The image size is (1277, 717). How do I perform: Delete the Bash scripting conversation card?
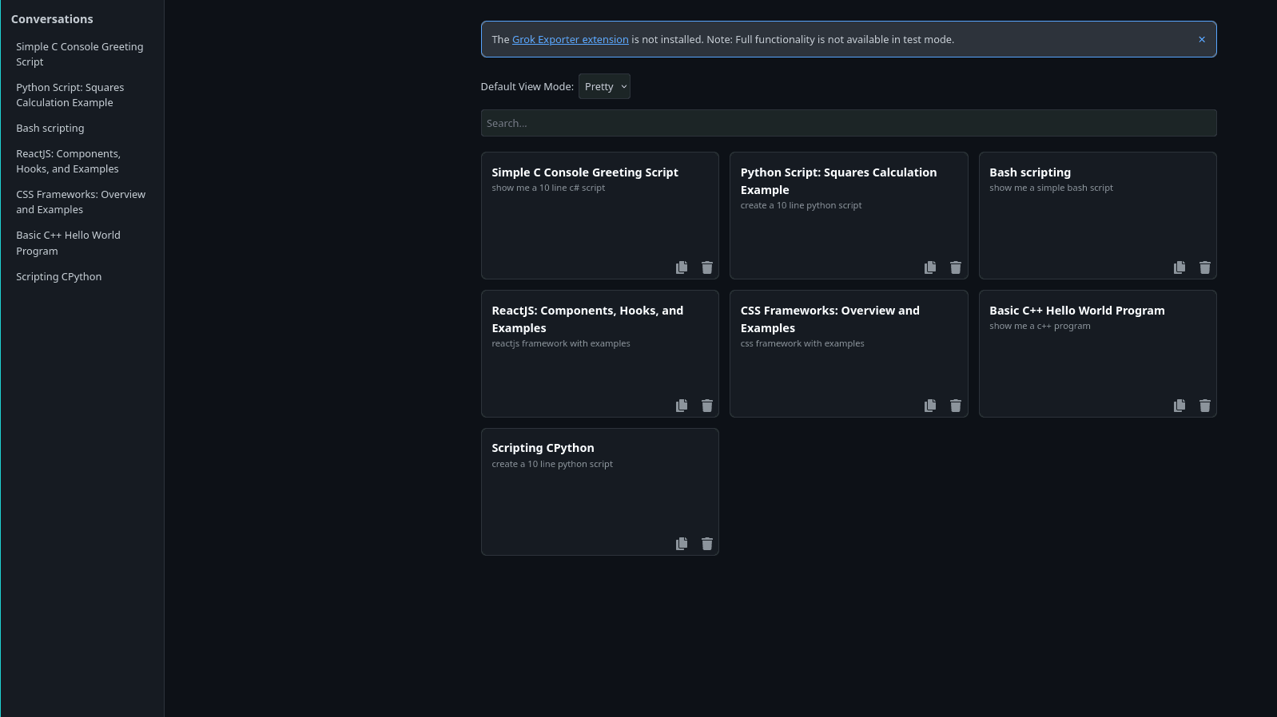pyautogui.click(x=1204, y=267)
